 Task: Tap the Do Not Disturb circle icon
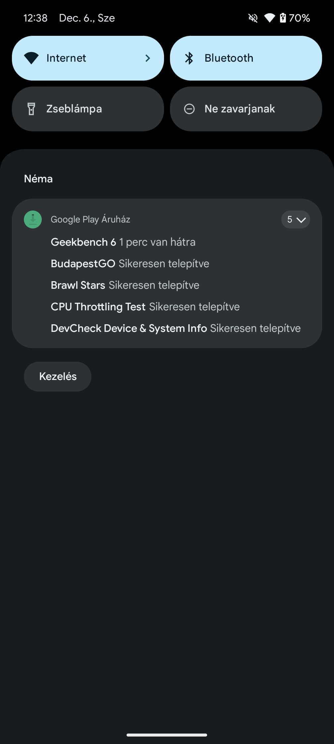point(189,109)
